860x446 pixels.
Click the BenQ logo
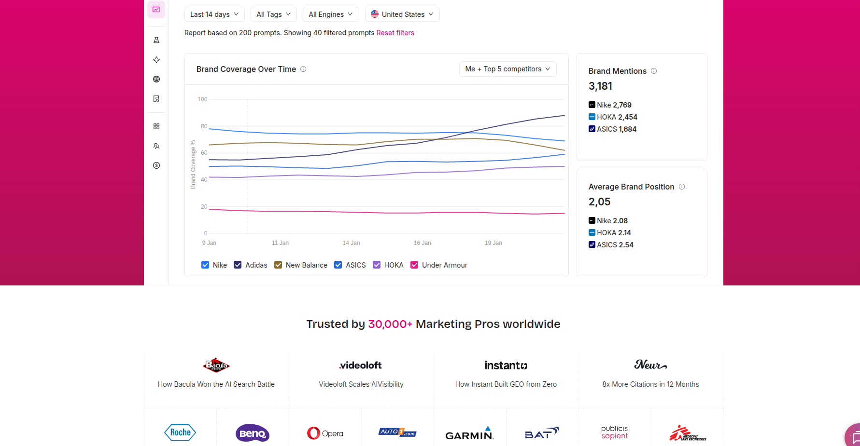[x=253, y=433]
